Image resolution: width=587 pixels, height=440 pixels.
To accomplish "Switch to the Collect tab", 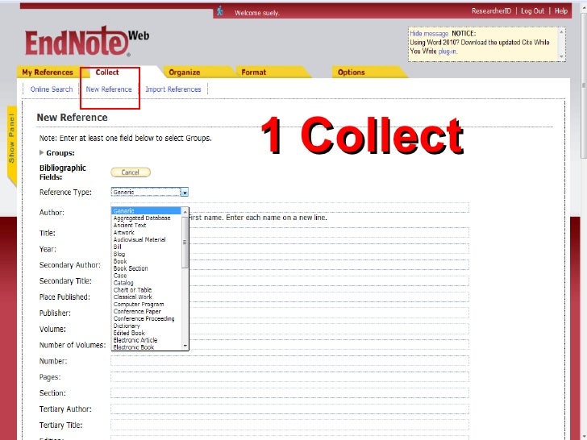I will [107, 73].
